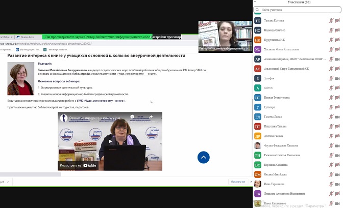Click the camera icon in the ПТ row
343x208 pixels.
(337, 126)
